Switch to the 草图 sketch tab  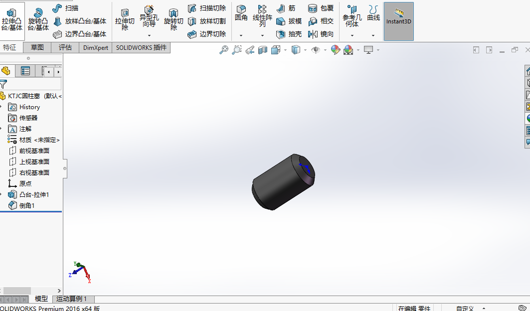click(37, 48)
